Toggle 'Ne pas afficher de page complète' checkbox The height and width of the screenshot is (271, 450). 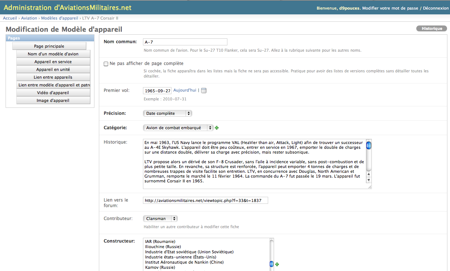point(106,64)
